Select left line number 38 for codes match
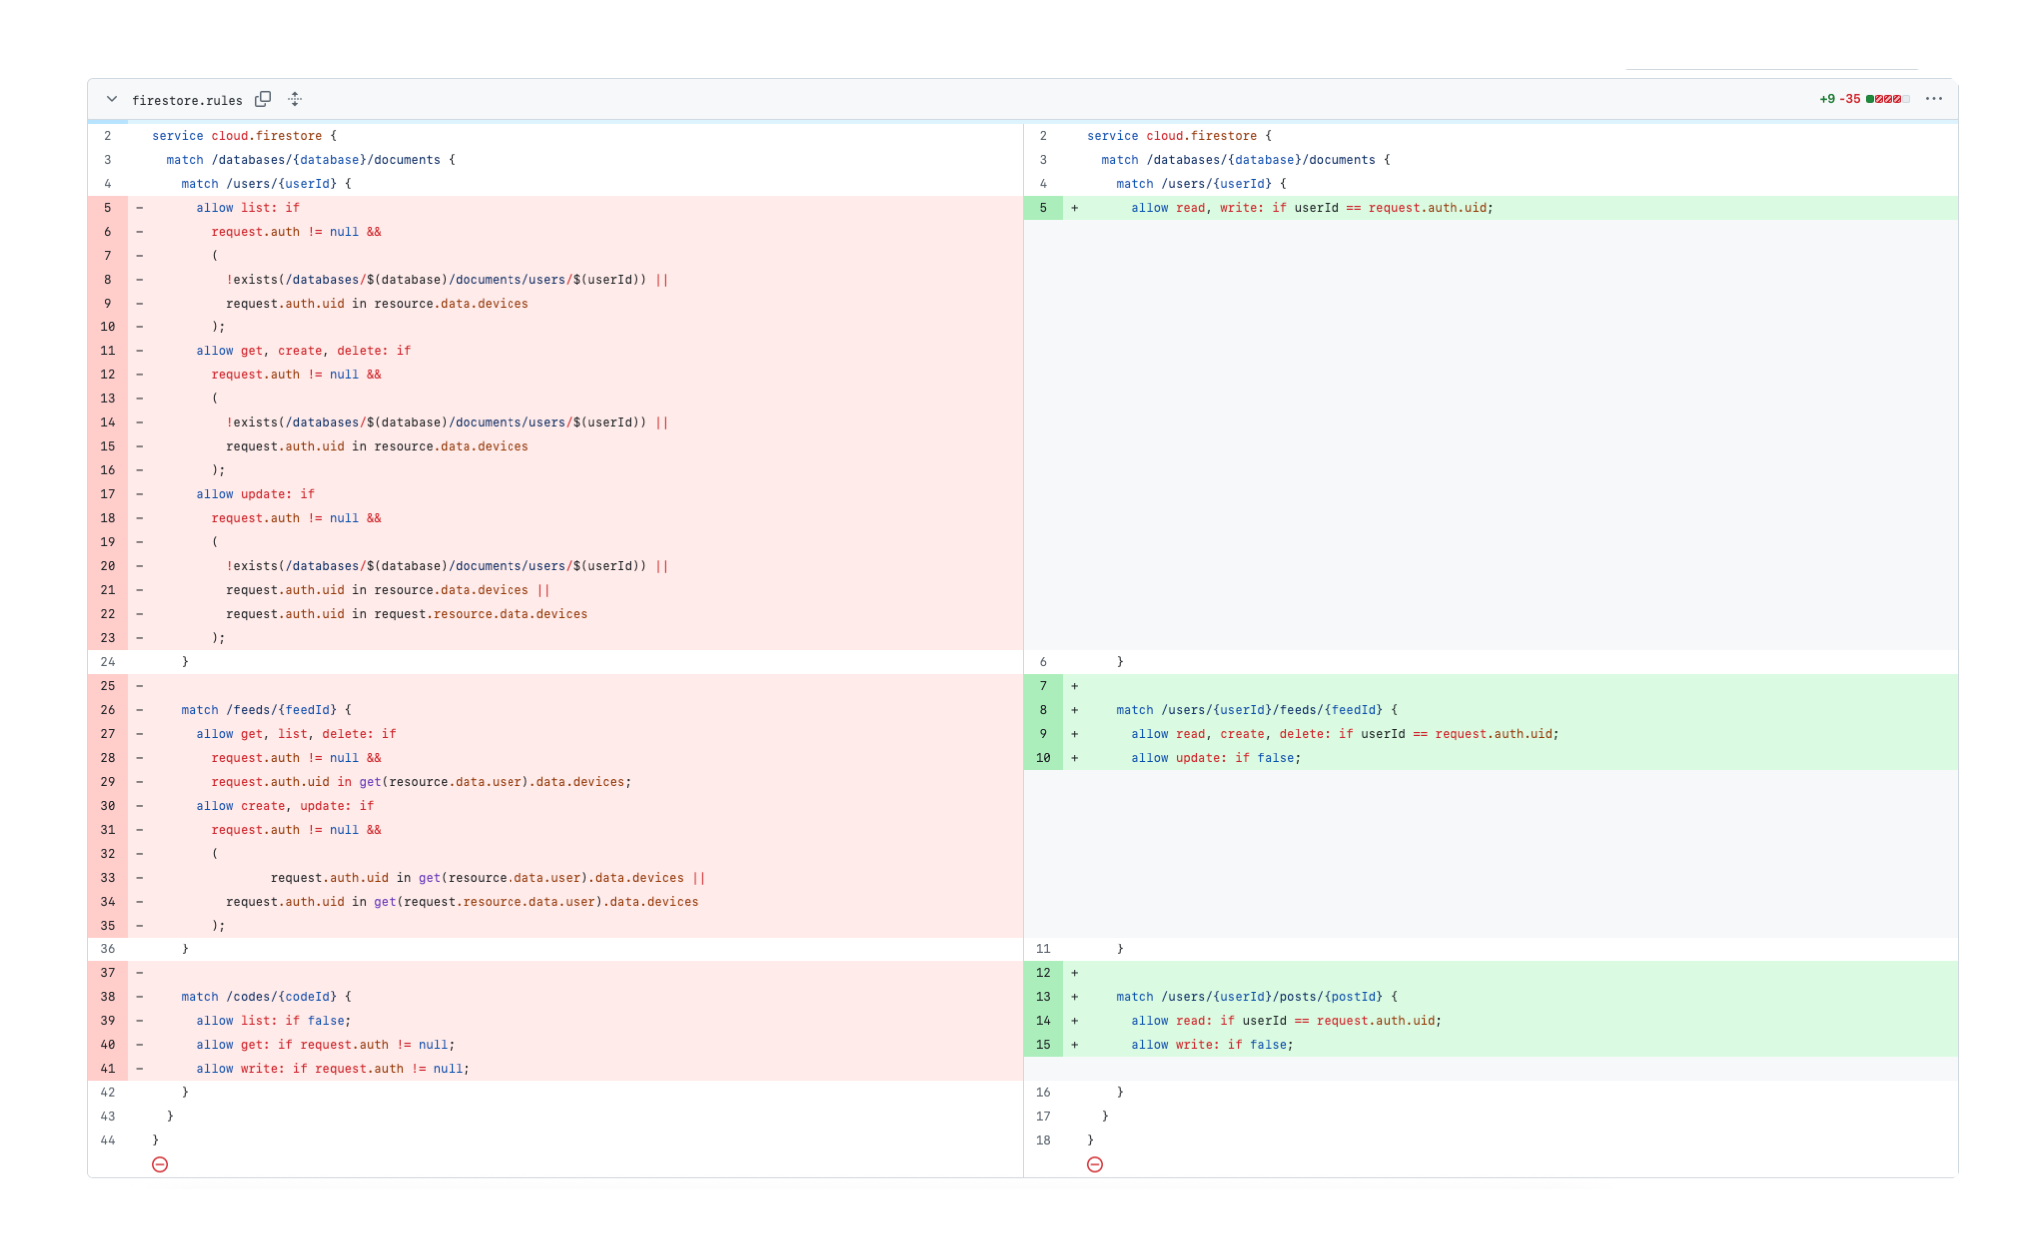 click(108, 997)
